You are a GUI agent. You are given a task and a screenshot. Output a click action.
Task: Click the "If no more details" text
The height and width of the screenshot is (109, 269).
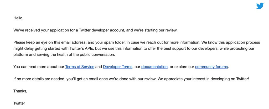[29, 79]
